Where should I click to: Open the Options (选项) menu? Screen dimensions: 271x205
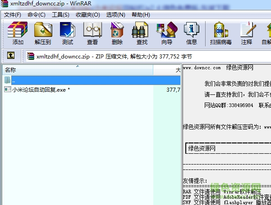pyautogui.click(x=115, y=14)
